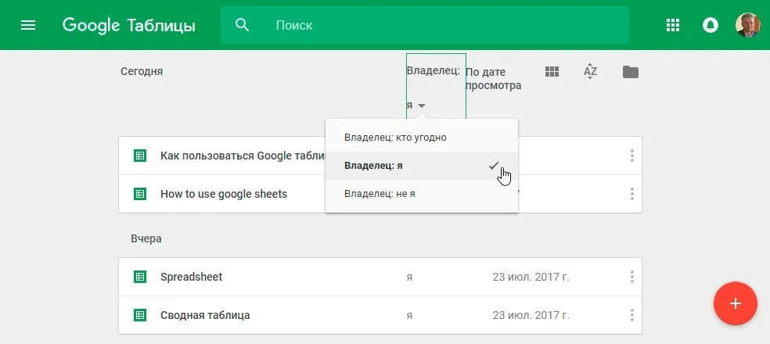Click the date 23 июл. 2017 г. in Spreadsheet row
The width and height of the screenshot is (770, 344).
point(531,277)
